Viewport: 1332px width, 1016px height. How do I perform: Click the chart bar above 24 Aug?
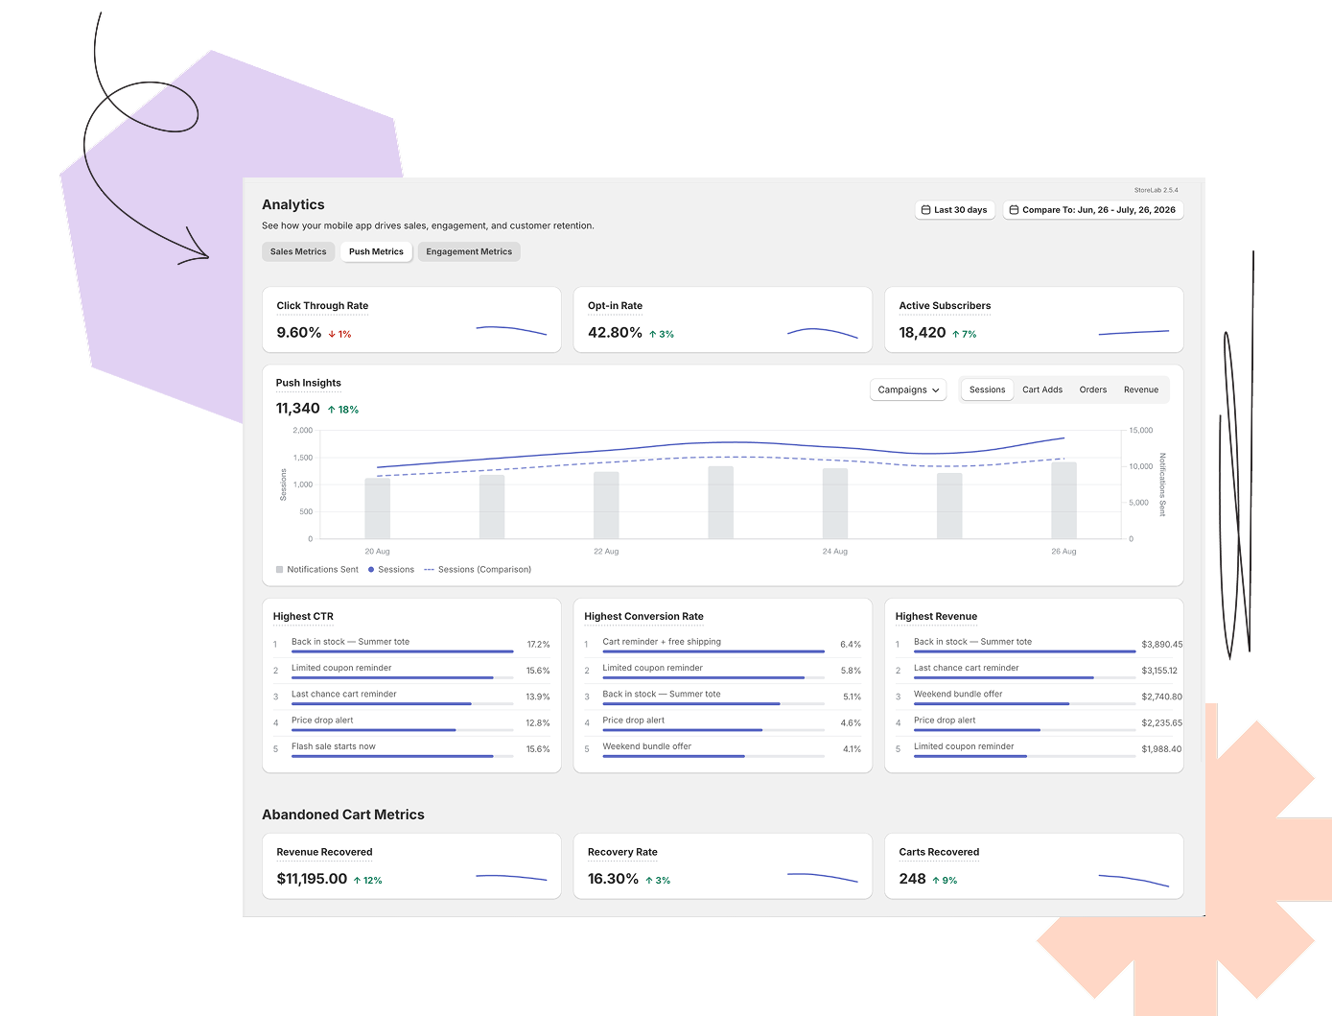pos(835,504)
